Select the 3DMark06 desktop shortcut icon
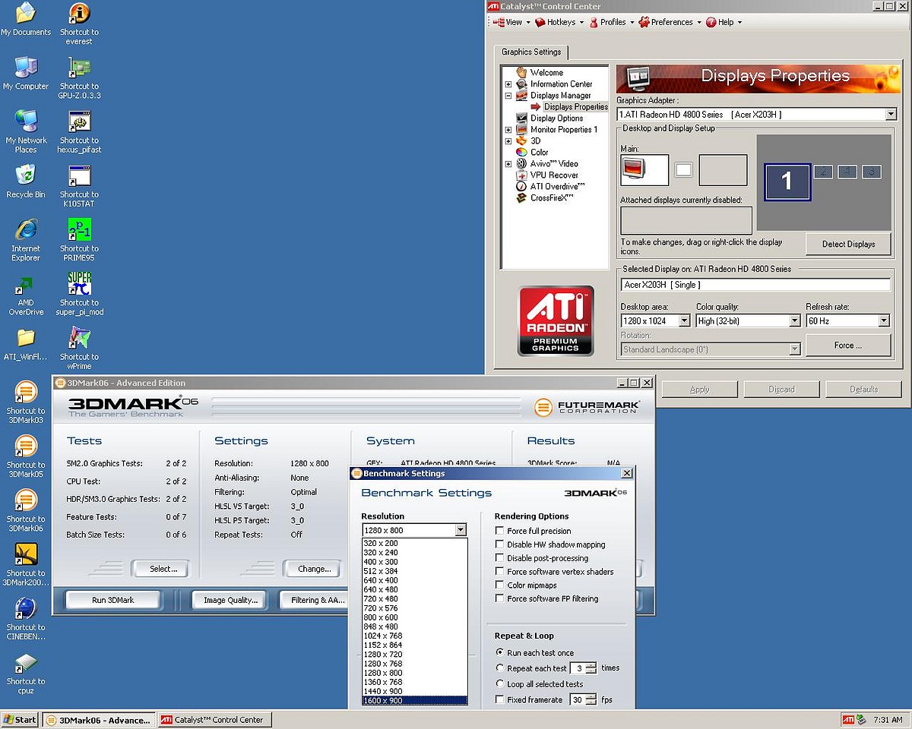 pyautogui.click(x=26, y=510)
